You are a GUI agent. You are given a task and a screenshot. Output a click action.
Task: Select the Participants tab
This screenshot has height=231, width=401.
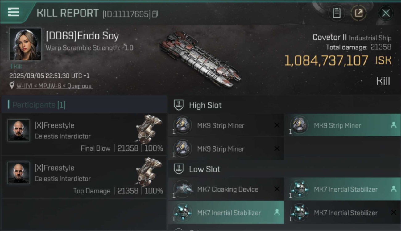click(39, 105)
